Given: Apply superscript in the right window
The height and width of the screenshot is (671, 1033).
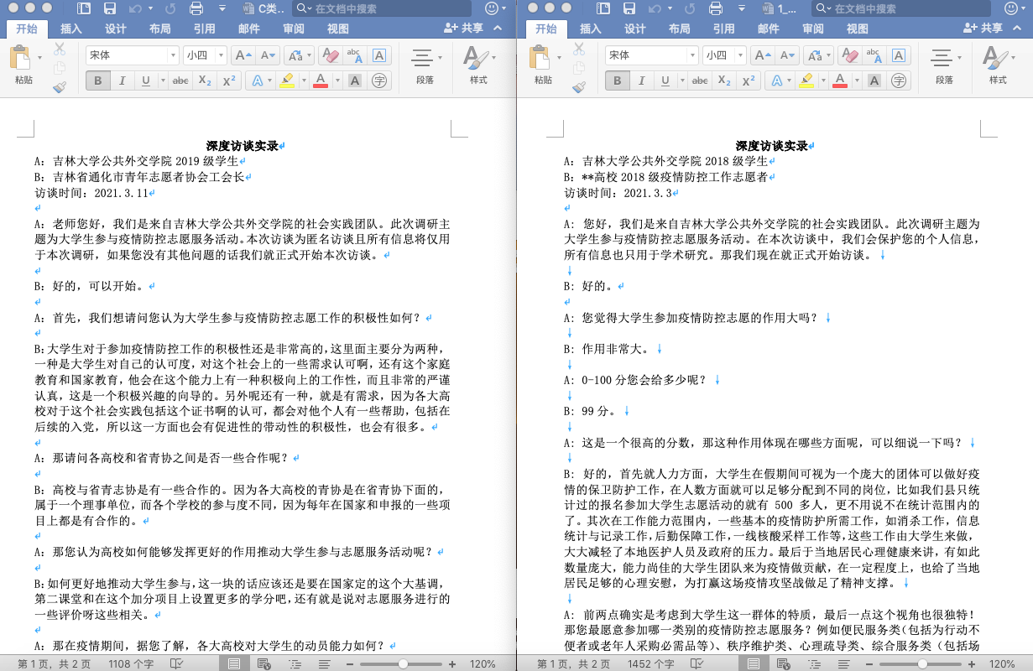Looking at the screenshot, I should pos(747,81).
